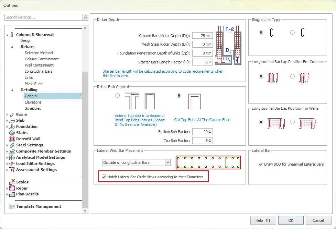This screenshot has width=336, height=229.
Task: Collapse the Rebars tree node
Action: (x=12, y=47)
